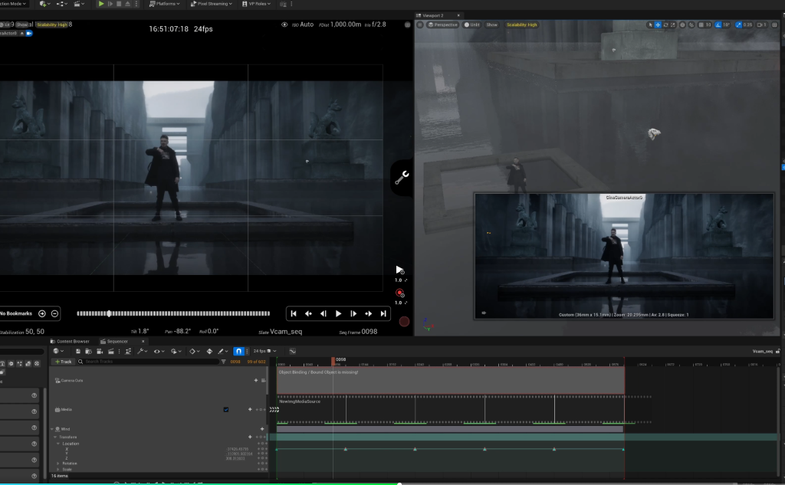Save the sequence with Sequencer save icon
The image size is (785, 485).
point(77,351)
